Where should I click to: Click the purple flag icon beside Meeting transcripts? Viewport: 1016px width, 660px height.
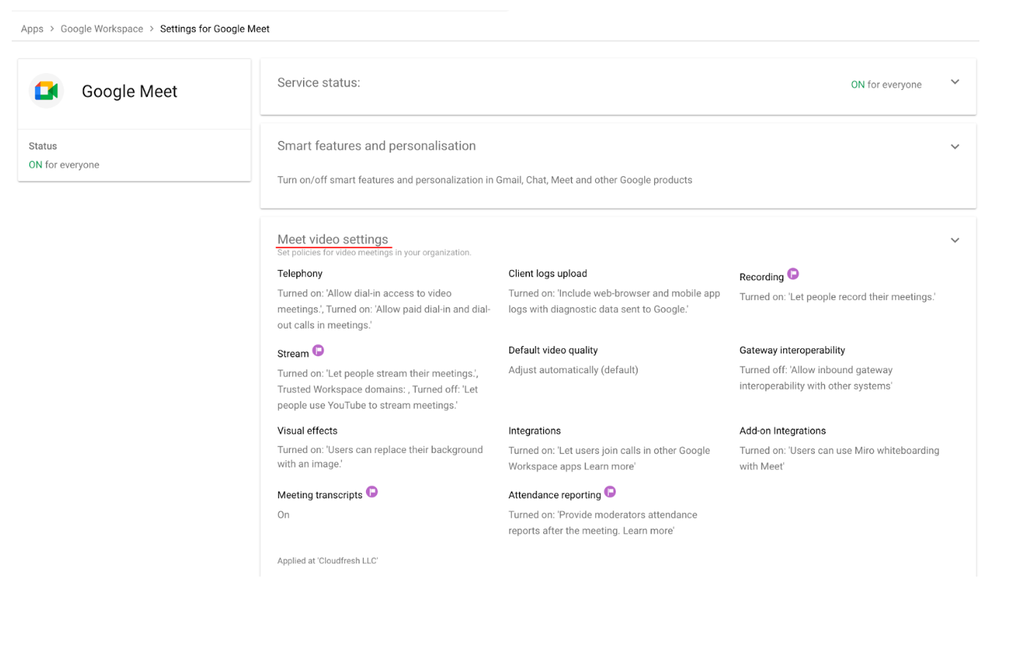(x=372, y=492)
